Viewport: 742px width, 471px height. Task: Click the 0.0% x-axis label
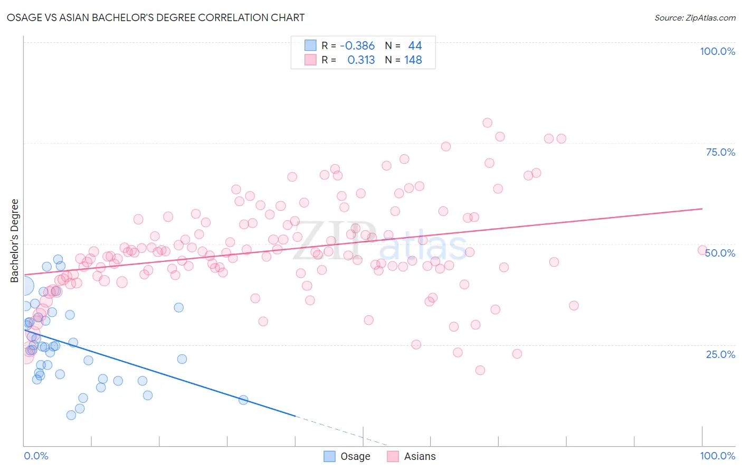36,456
